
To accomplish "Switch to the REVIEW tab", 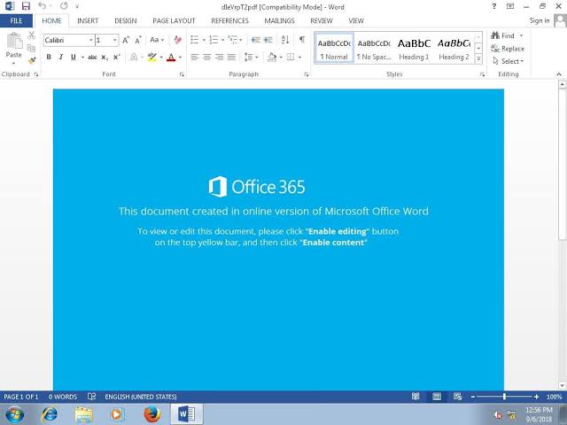I will (322, 20).
